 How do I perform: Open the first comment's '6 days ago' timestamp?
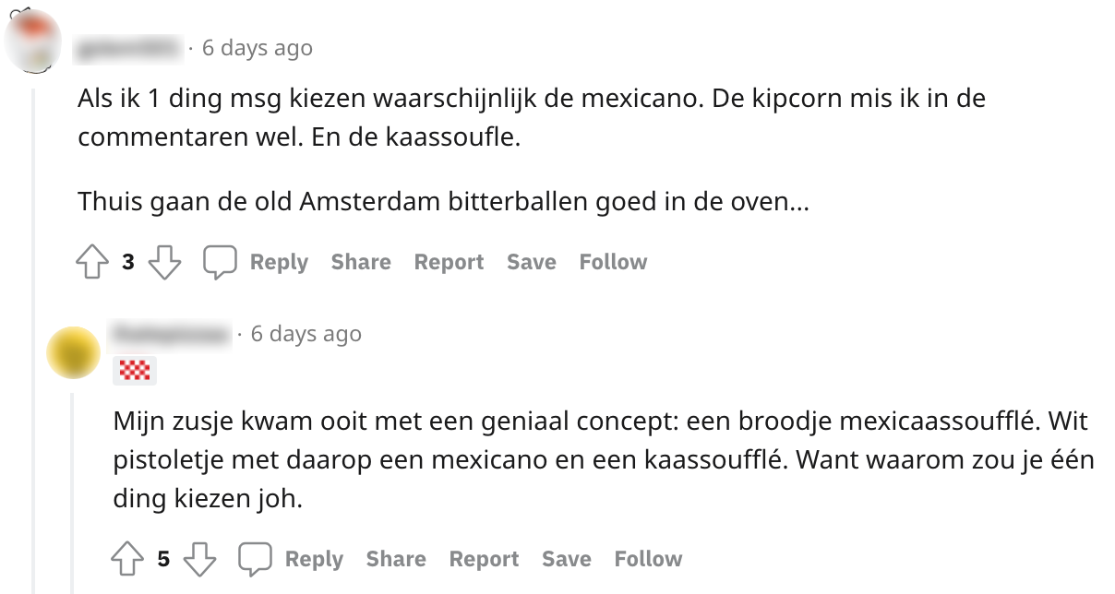point(258,48)
